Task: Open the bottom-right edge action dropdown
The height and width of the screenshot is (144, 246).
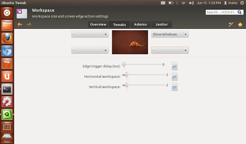Action: click(x=170, y=50)
